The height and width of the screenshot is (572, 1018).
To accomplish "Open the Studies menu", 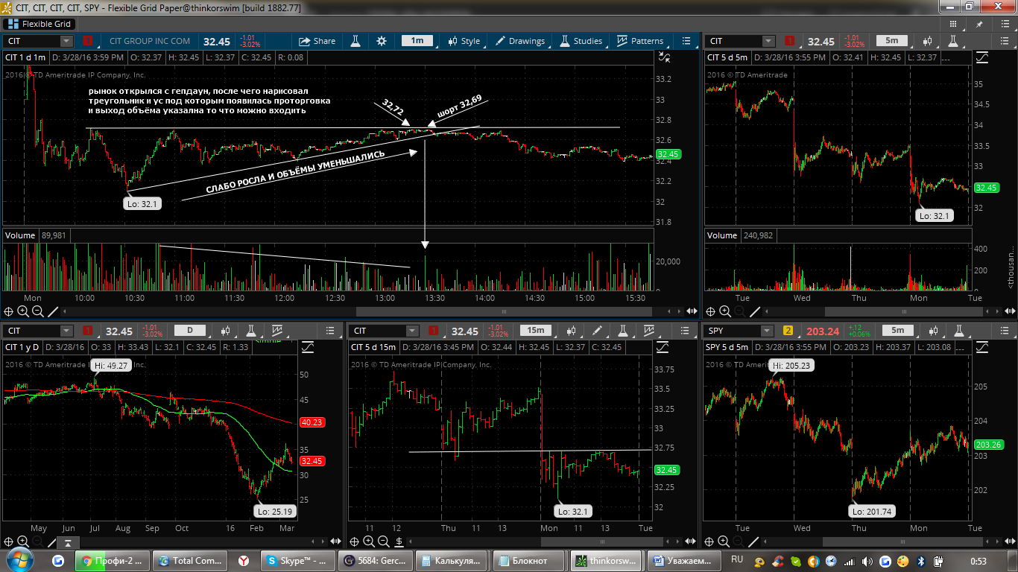I will click(x=581, y=41).
